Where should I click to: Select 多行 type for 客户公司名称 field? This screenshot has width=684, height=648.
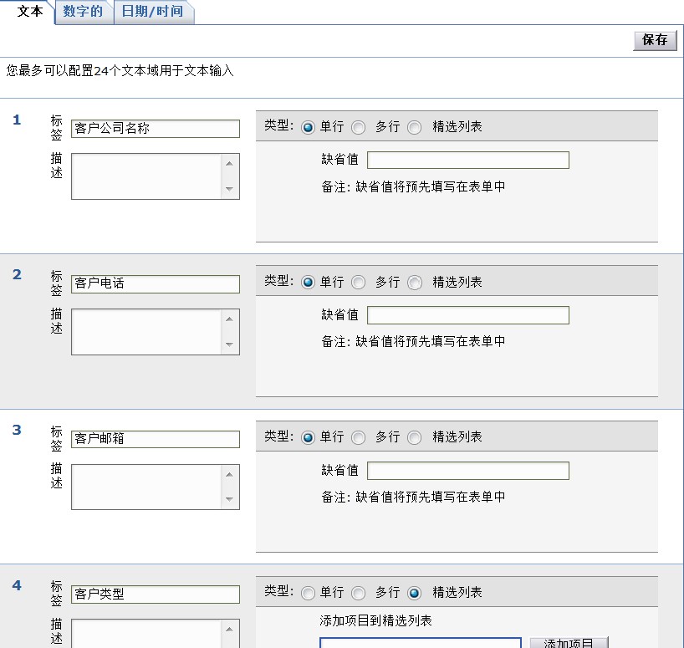358,126
